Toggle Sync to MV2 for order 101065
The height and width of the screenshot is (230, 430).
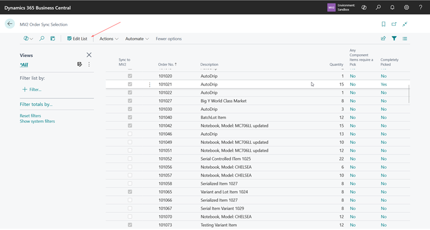tap(130, 192)
